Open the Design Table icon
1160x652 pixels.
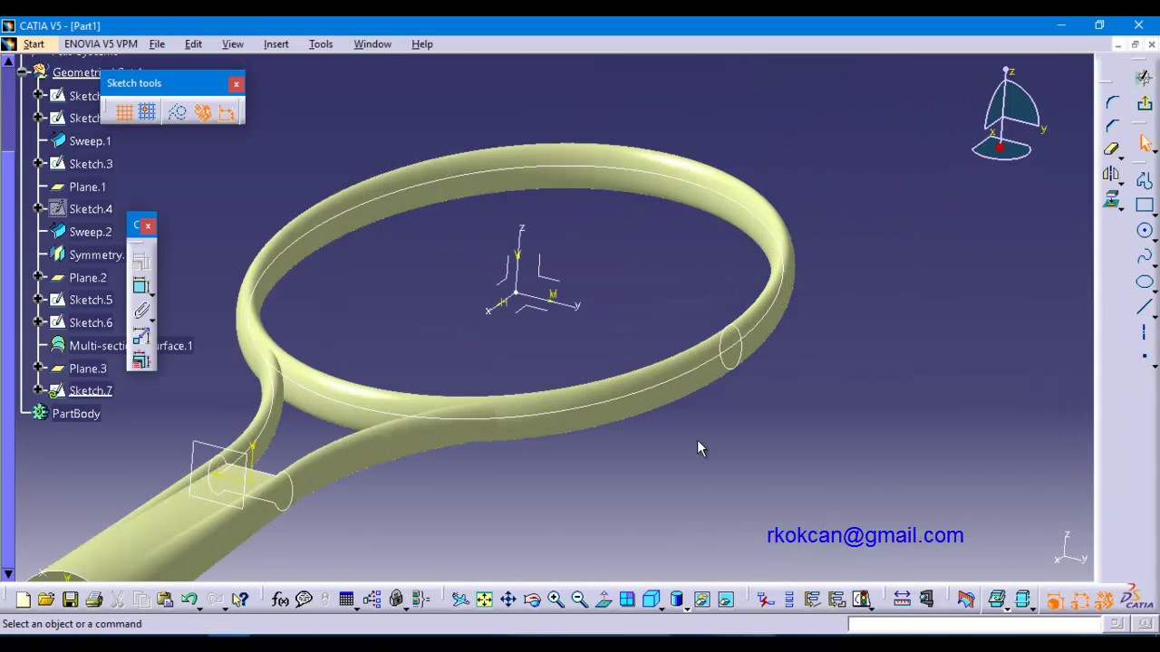[346, 599]
